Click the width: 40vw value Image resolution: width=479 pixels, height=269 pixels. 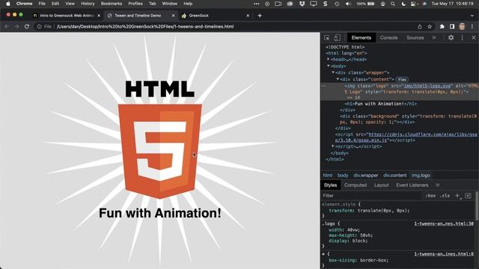coord(353,229)
